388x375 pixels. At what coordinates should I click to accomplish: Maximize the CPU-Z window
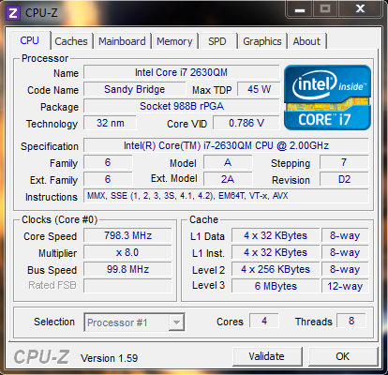(x=325, y=9)
